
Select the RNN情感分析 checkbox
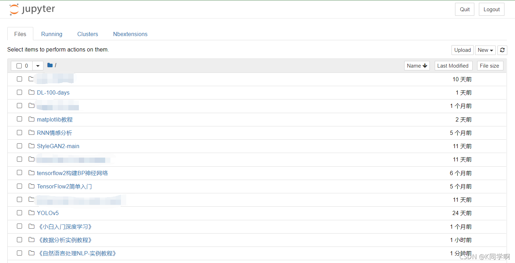click(x=20, y=133)
